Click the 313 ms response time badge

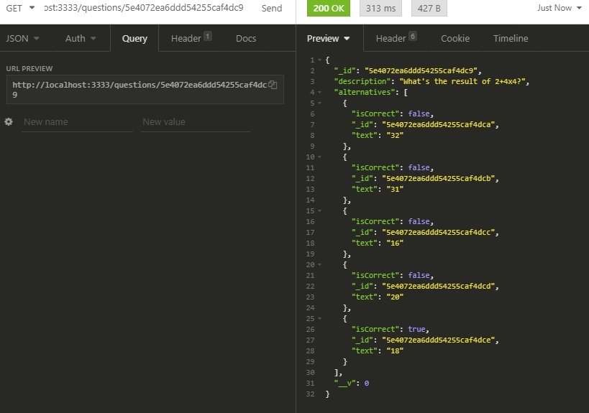point(380,8)
